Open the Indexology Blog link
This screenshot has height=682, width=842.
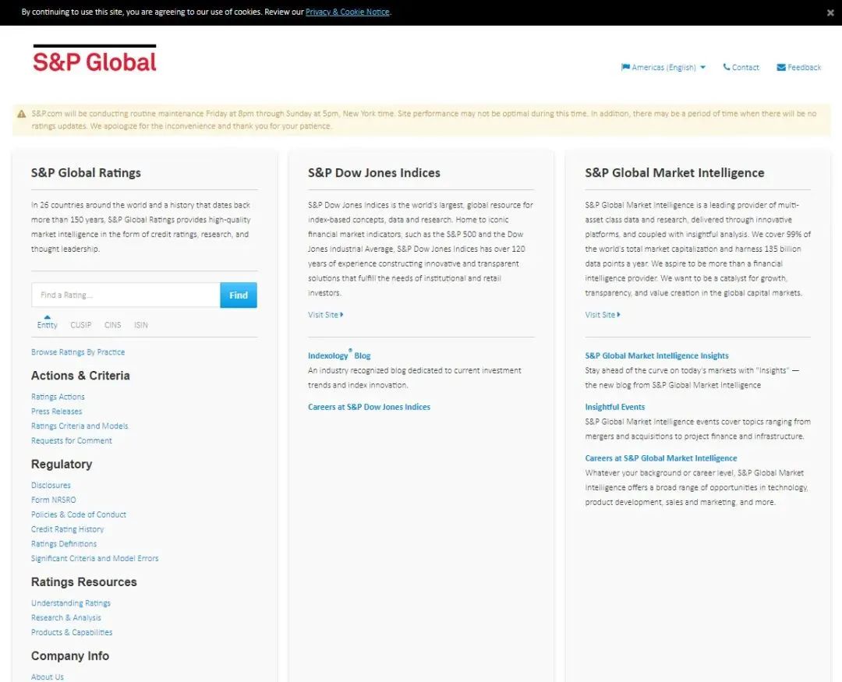(339, 356)
